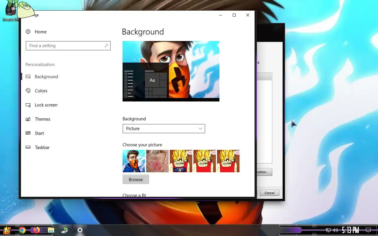Choose the masked character picture thumbnail
This screenshot has height=236, width=378.
coord(134,161)
